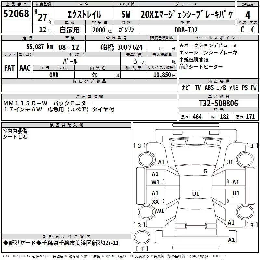Click the ABS equipment label
The height and width of the screenshot is (260, 260).
click(209, 88)
